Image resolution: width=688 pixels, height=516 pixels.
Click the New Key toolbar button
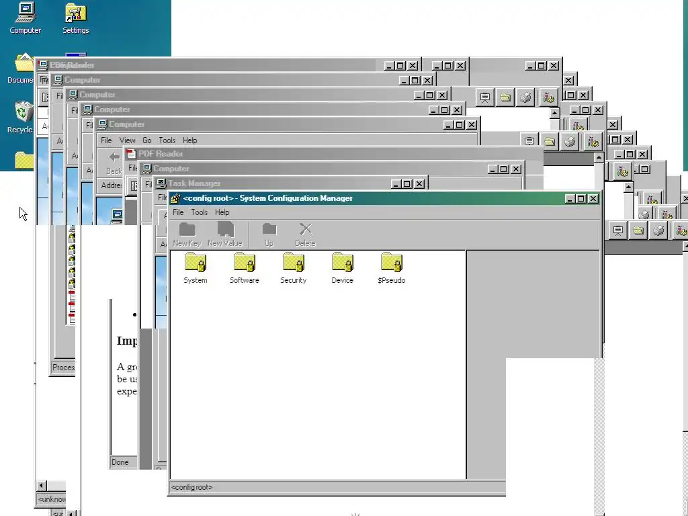point(187,234)
